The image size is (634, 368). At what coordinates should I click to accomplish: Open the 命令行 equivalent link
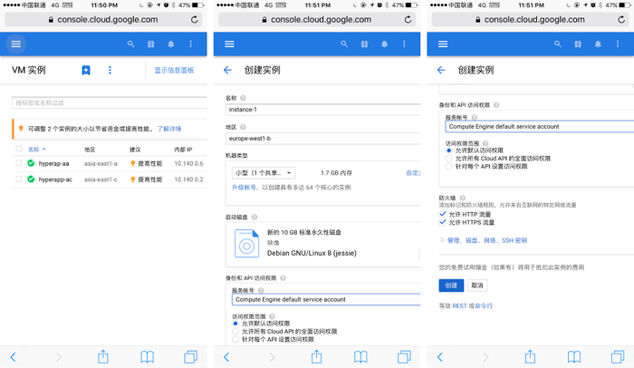484,305
